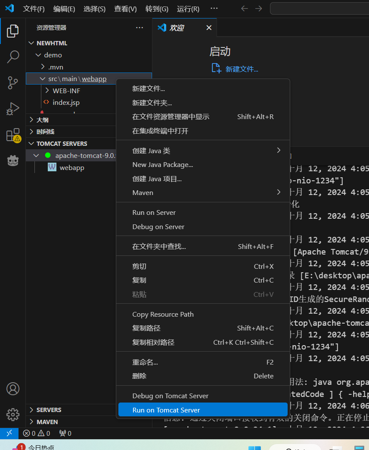Open the Manage gear icon
This screenshot has height=450, width=369.
tap(12, 415)
